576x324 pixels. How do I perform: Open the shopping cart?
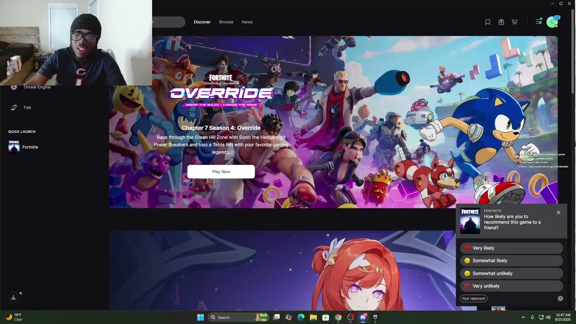click(515, 22)
